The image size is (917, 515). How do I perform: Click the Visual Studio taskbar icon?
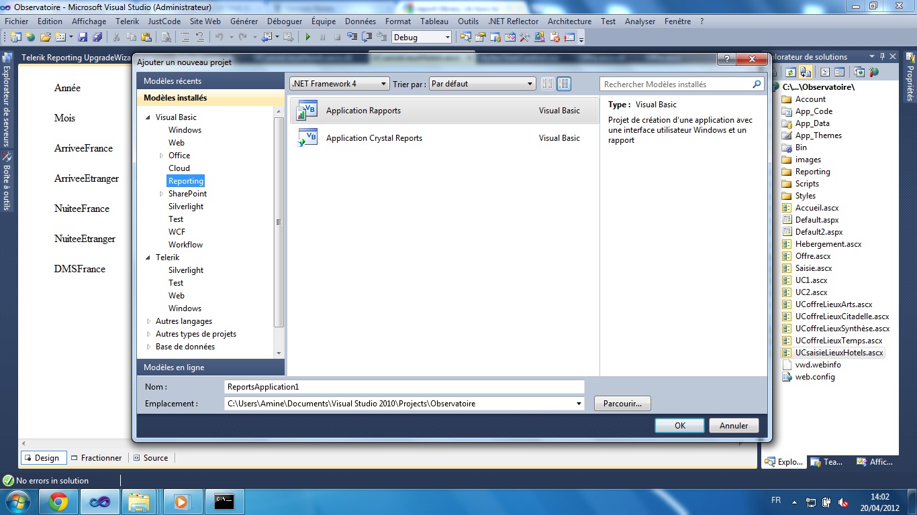(99, 501)
